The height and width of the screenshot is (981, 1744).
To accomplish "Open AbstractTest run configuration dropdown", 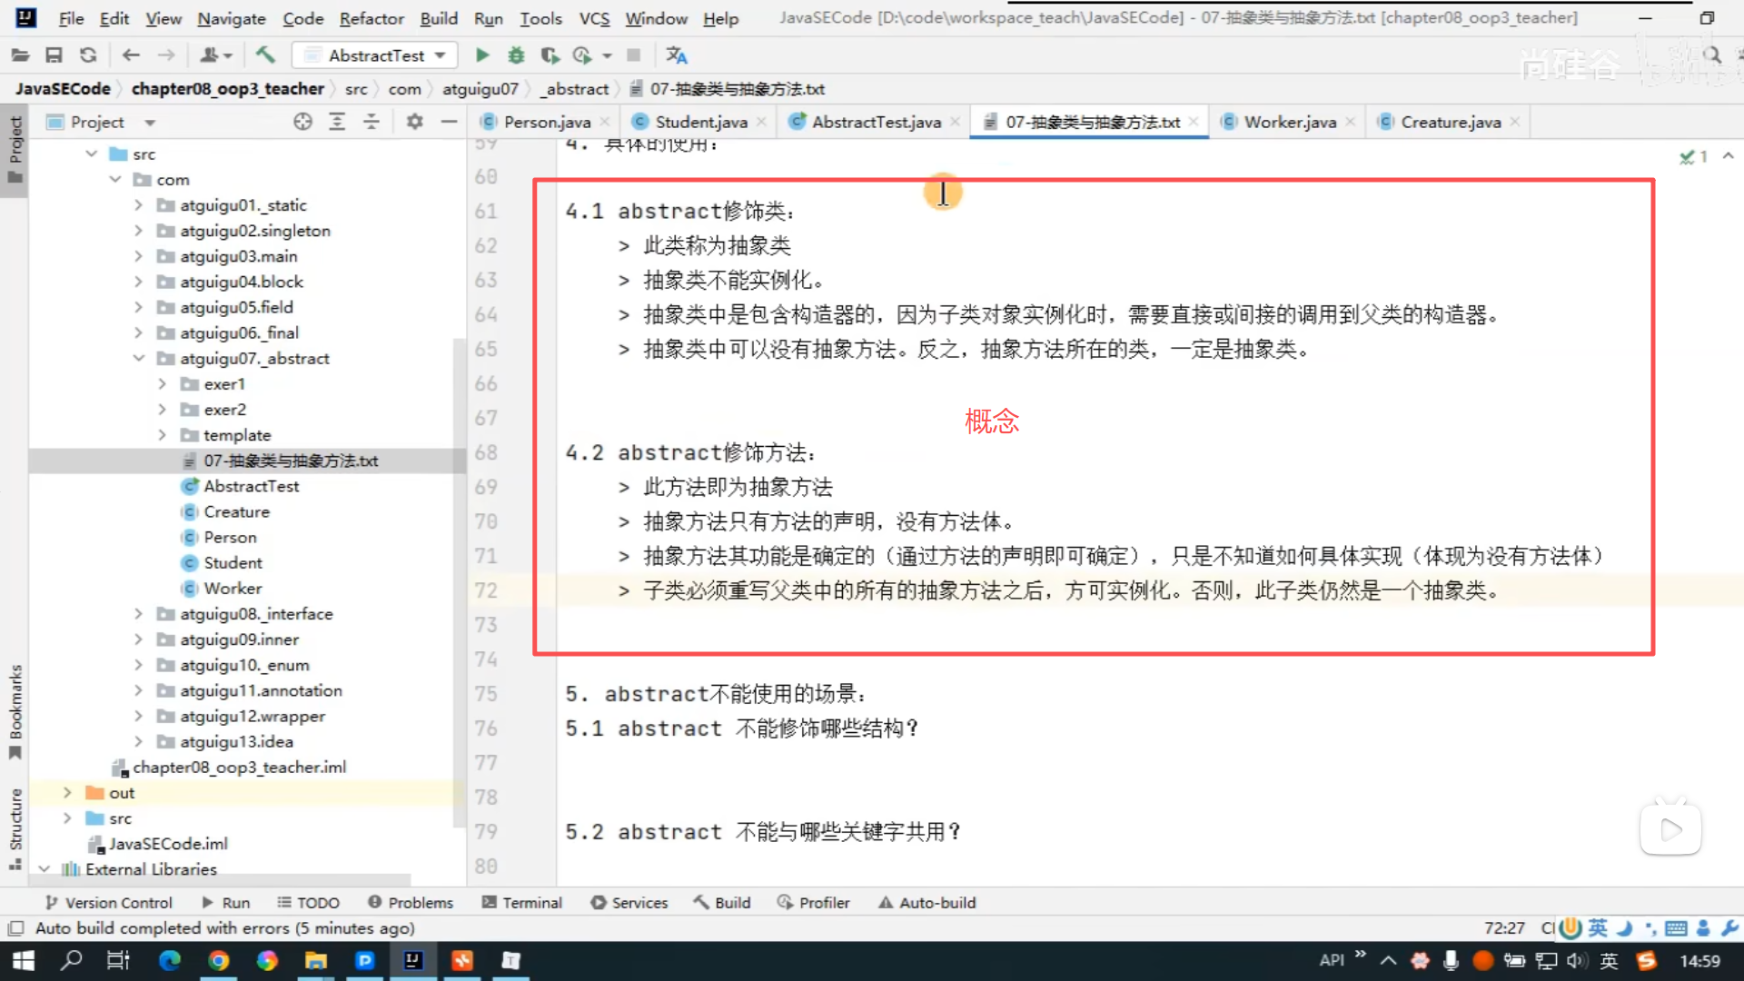I will (x=376, y=55).
